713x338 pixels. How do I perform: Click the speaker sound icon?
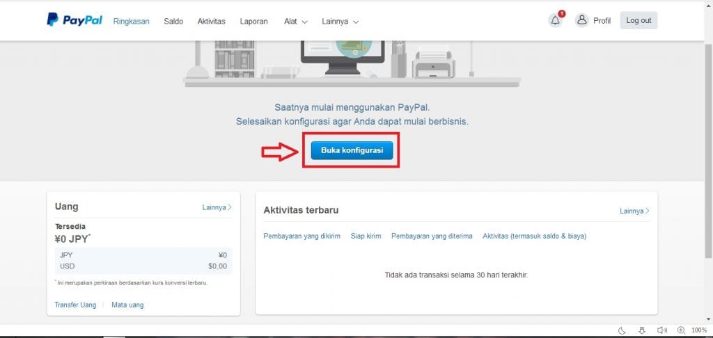[x=662, y=330]
